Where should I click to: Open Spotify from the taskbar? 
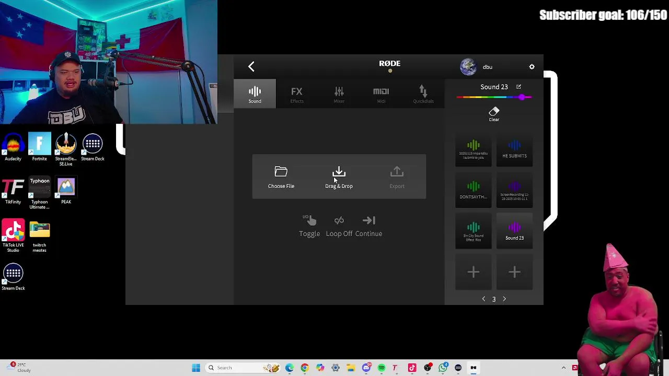[x=382, y=368]
